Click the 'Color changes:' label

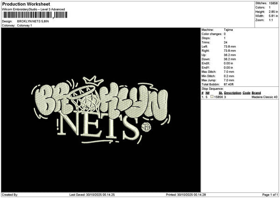pos(212,34)
